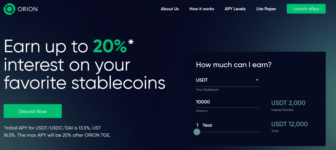Open the Lite Paper link
This screenshot has height=150, width=336.
click(x=266, y=9)
